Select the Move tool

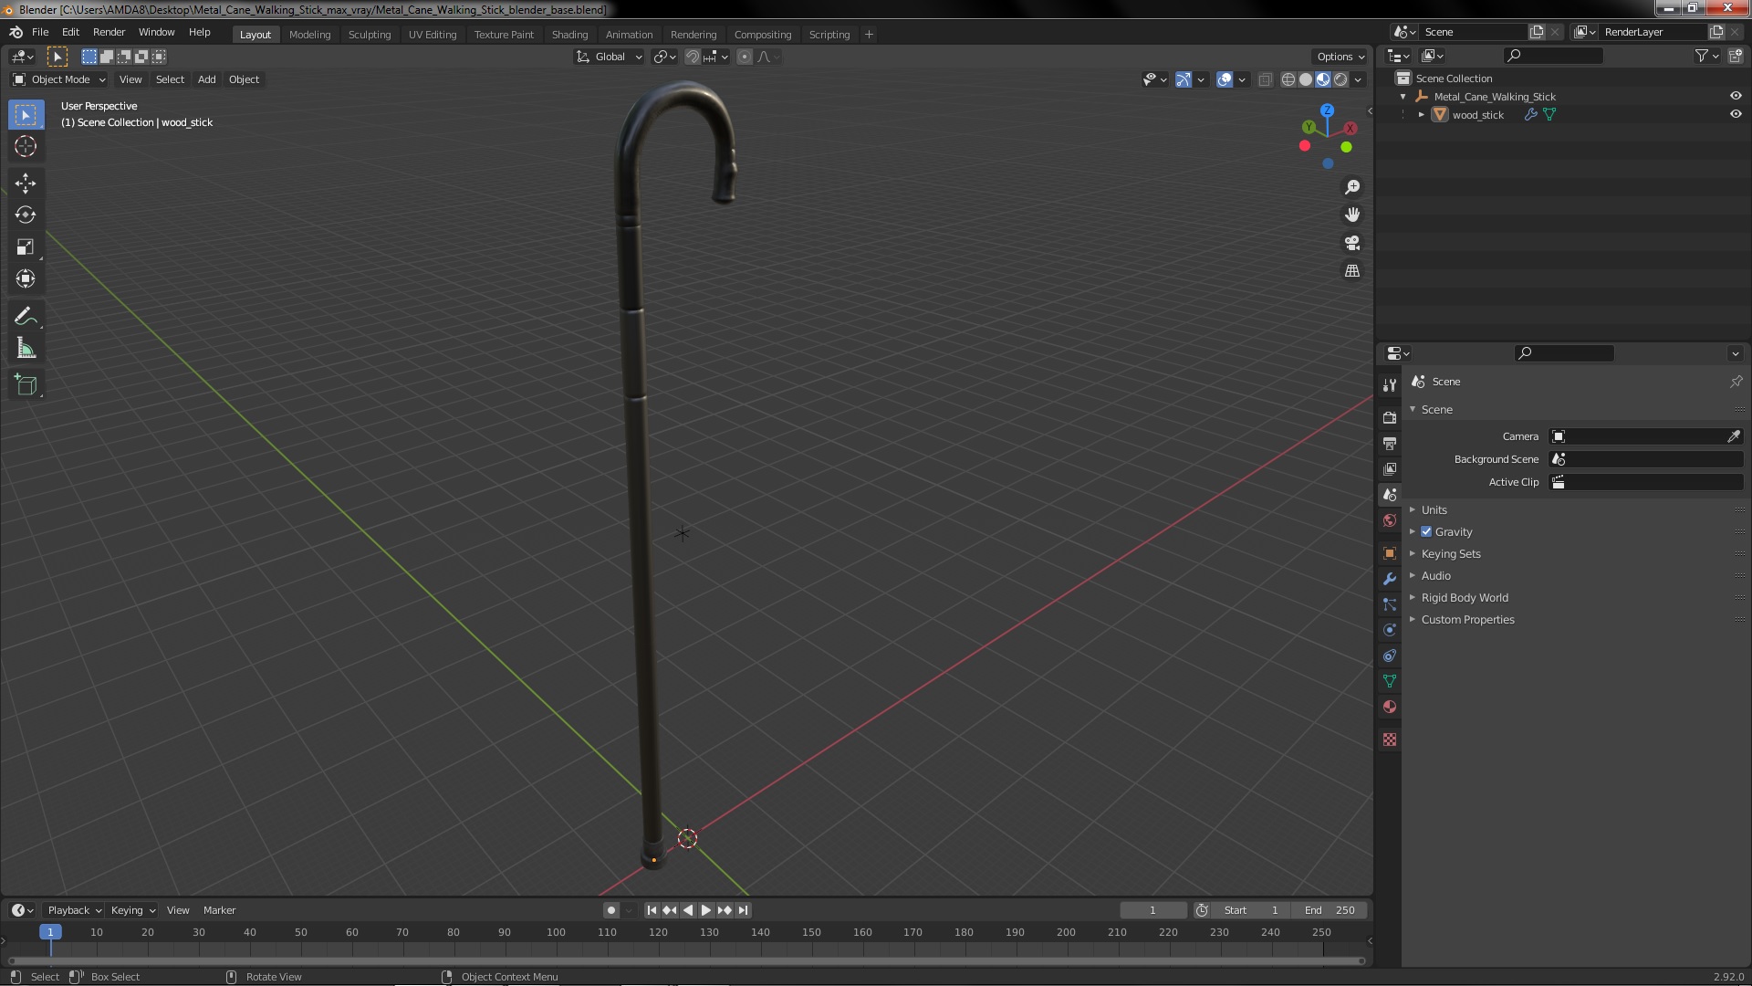26,184
